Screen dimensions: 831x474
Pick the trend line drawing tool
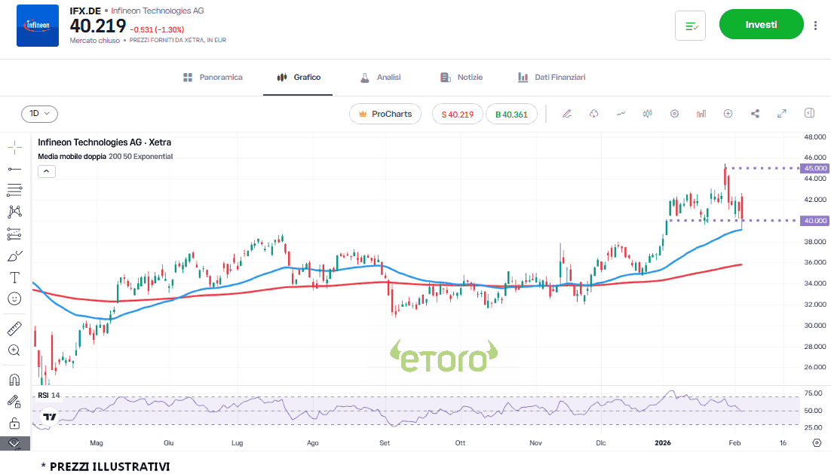pos(14,169)
